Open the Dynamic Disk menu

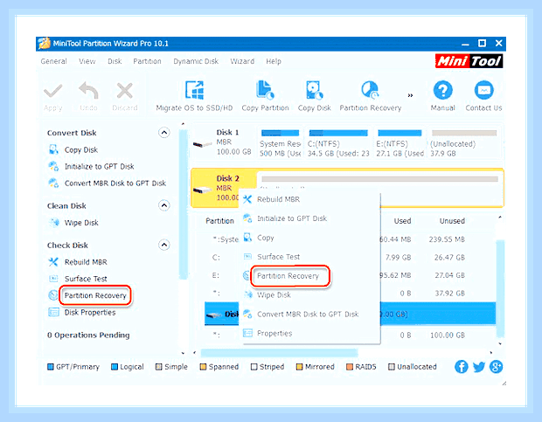[x=196, y=61]
